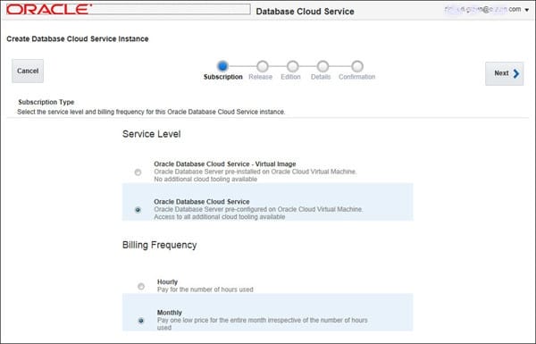536x344 pixels.
Task: Click the Oracle logo
Action: 49,9
